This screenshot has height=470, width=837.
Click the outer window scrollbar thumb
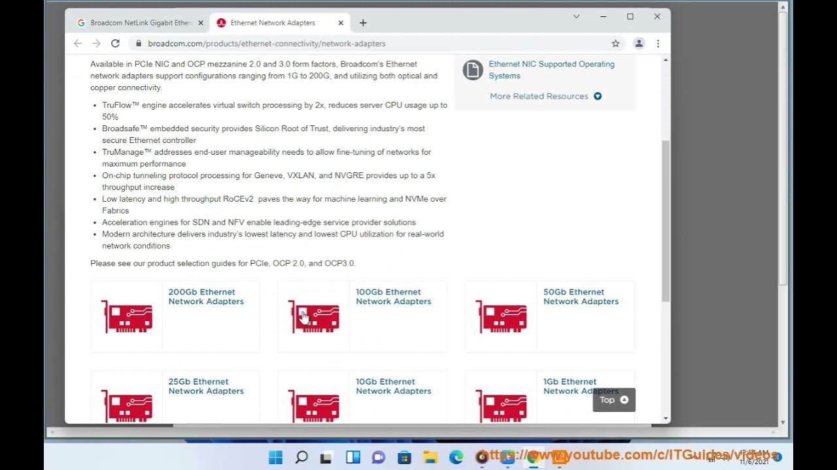(783, 148)
